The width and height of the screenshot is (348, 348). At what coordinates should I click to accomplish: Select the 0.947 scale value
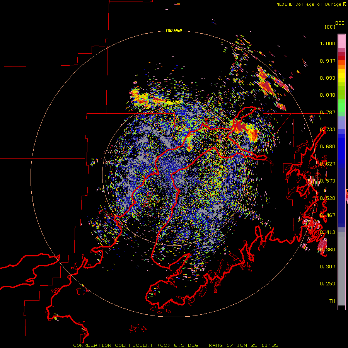tap(328, 61)
